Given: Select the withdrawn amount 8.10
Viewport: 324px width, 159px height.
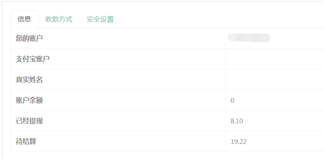Looking at the screenshot, I should click(x=237, y=121).
